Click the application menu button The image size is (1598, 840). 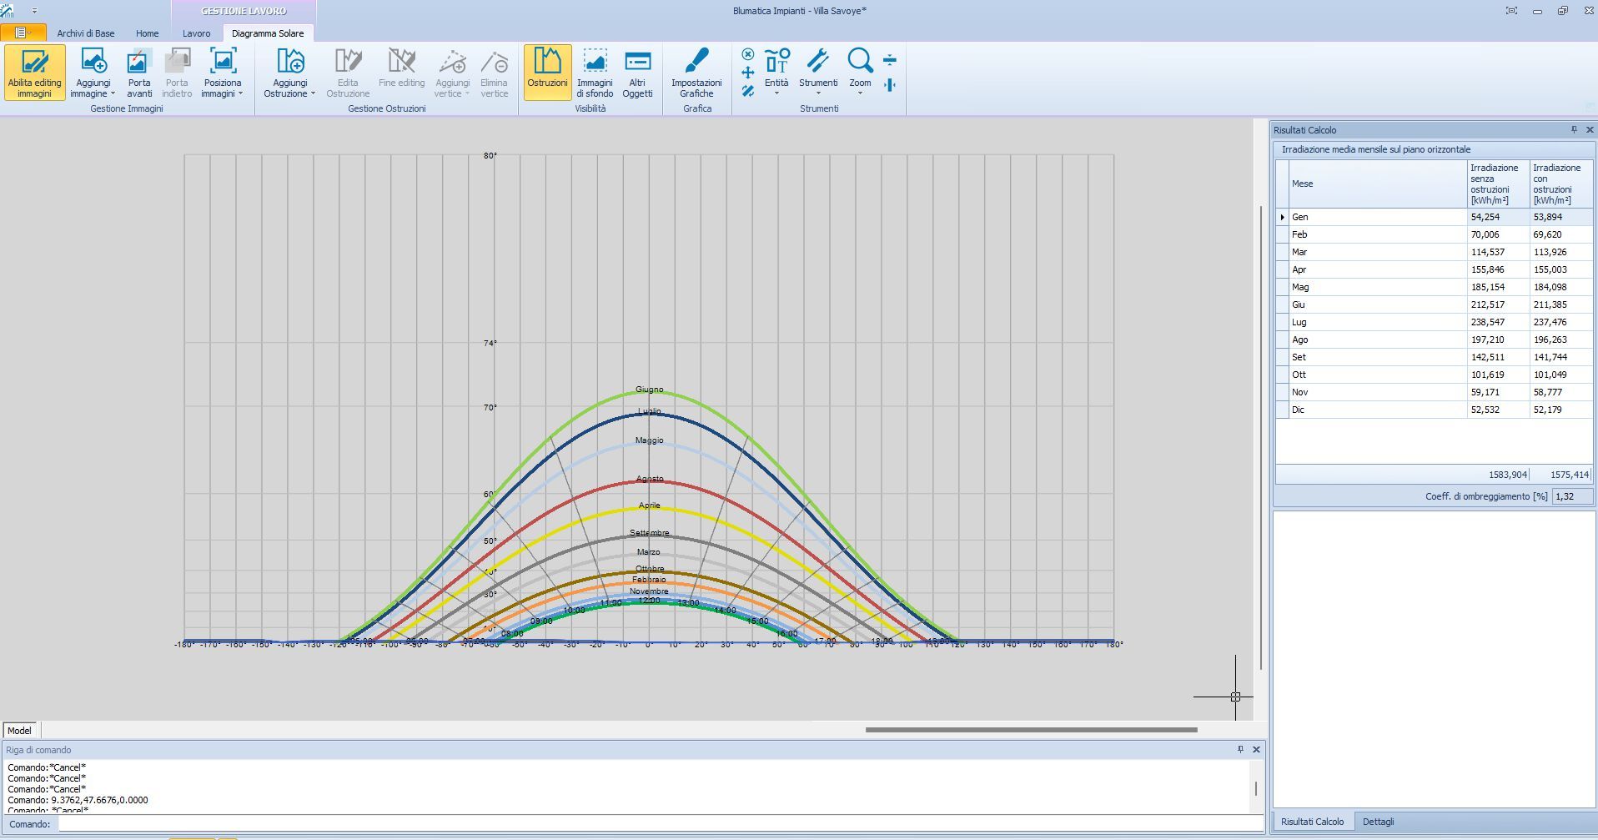tap(23, 33)
